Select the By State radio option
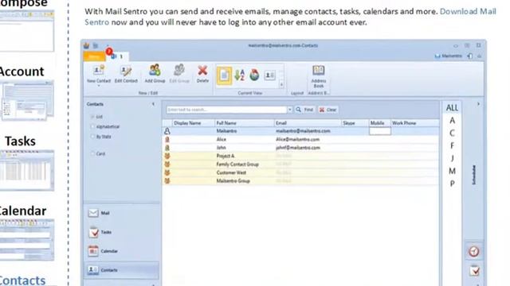The image size is (510, 286). pos(92,137)
